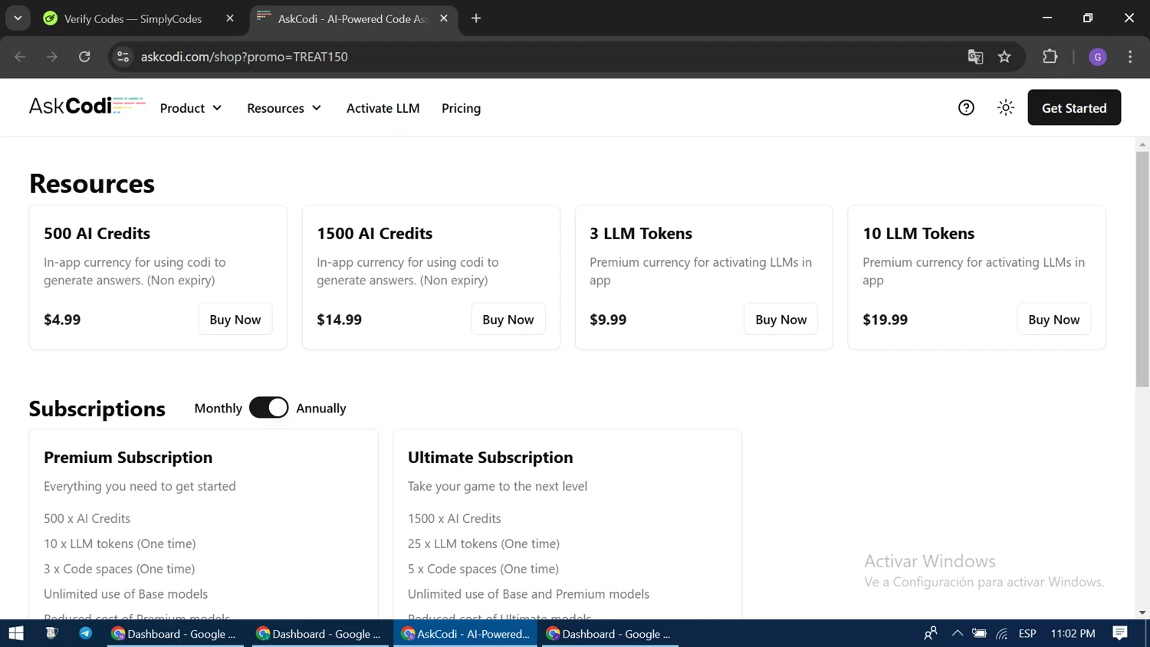Open the first Dashboard - Google taskbar window
The image size is (1150, 647).
(175, 634)
